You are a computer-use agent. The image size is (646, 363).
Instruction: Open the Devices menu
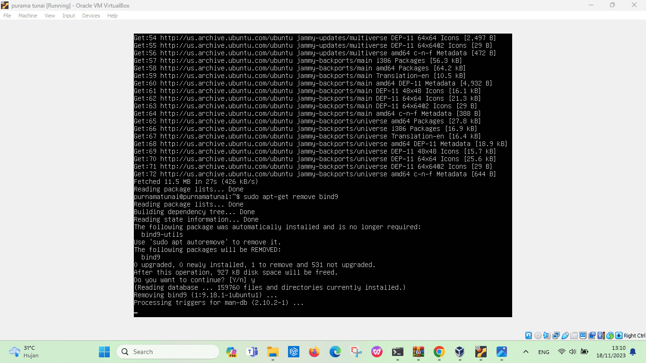pyautogui.click(x=91, y=16)
